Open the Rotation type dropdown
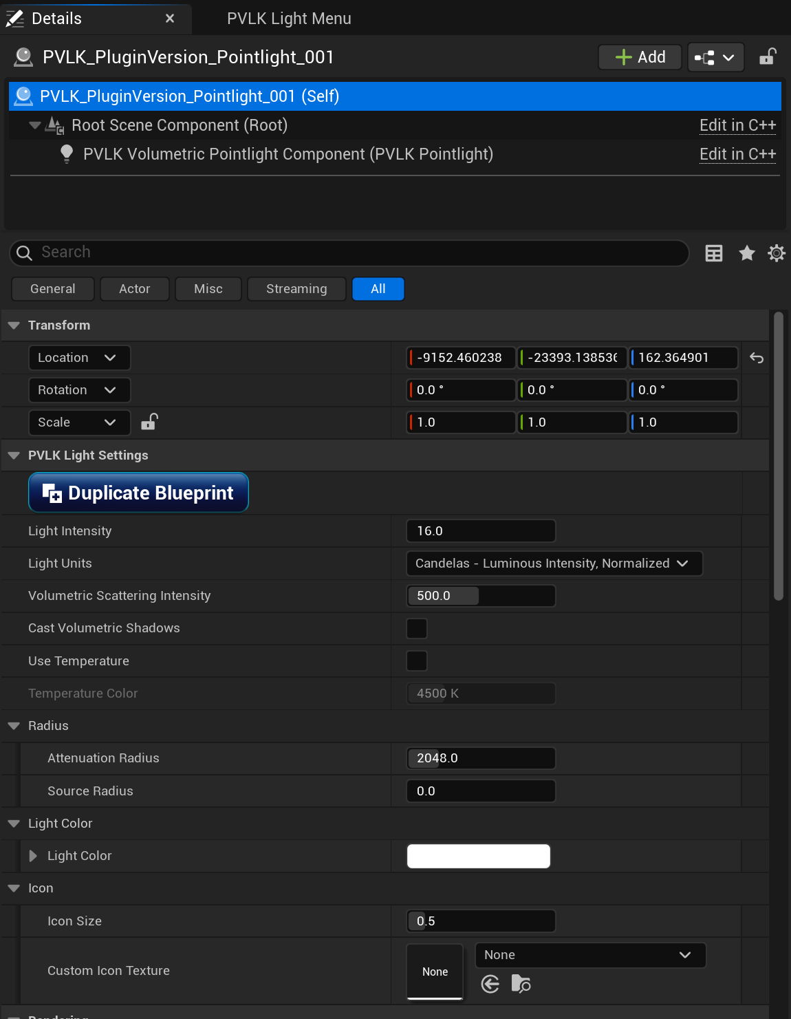The height and width of the screenshot is (1019, 791). pos(80,390)
